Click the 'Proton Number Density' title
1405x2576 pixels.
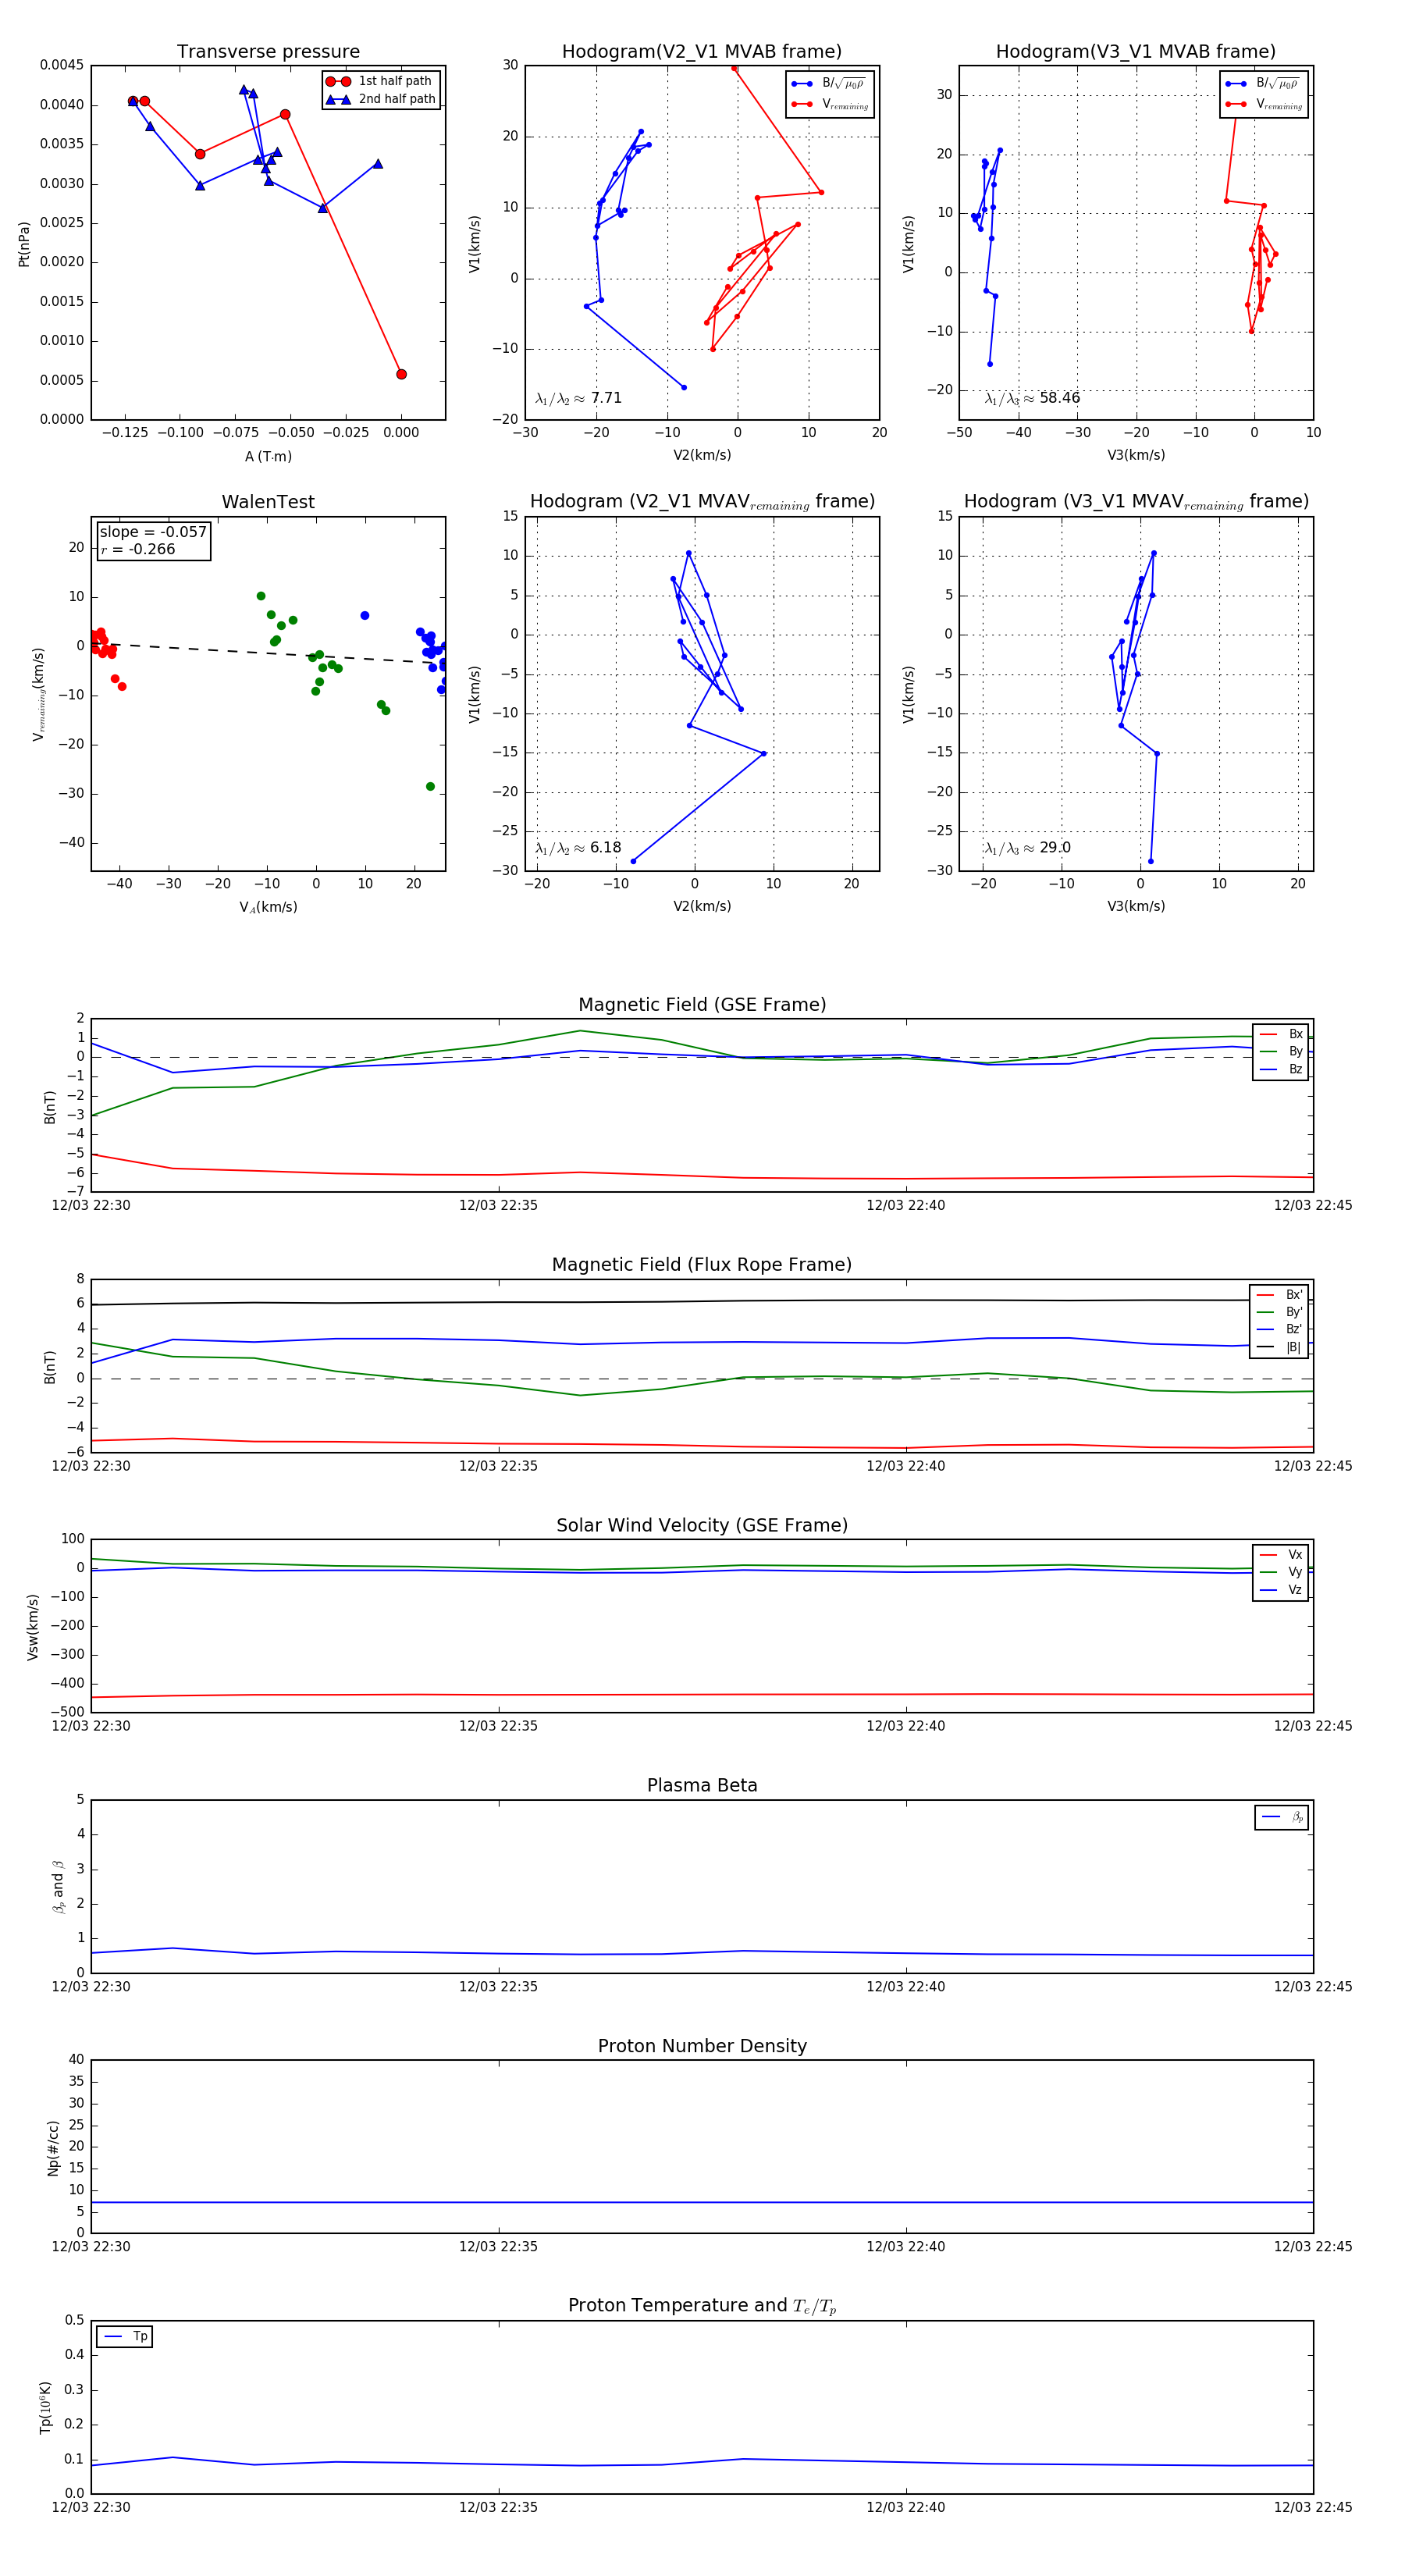tap(702, 2046)
